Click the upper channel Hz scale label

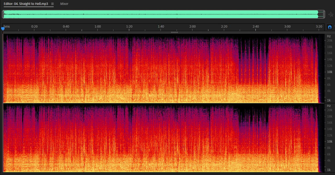point(329,36)
